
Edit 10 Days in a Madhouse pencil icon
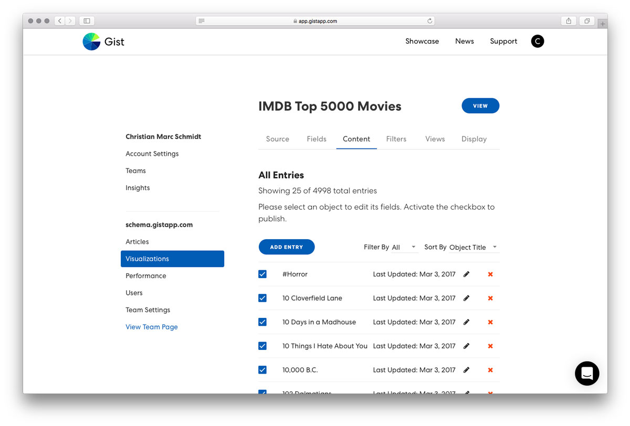pyautogui.click(x=467, y=322)
